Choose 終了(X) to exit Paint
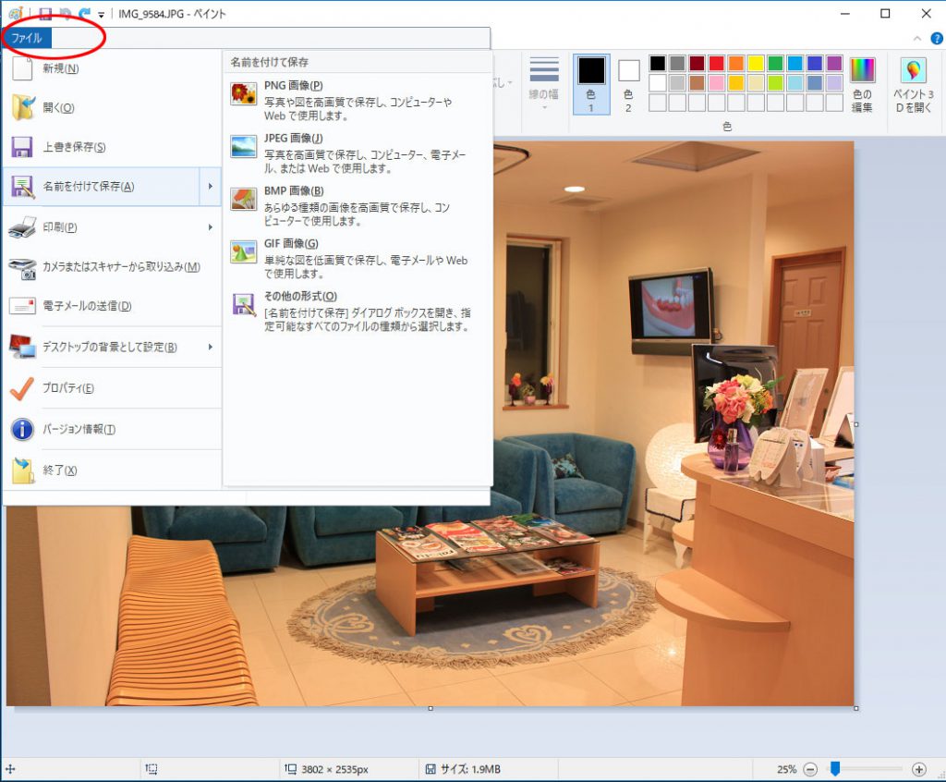Screen dimensions: 946x782 112,470
